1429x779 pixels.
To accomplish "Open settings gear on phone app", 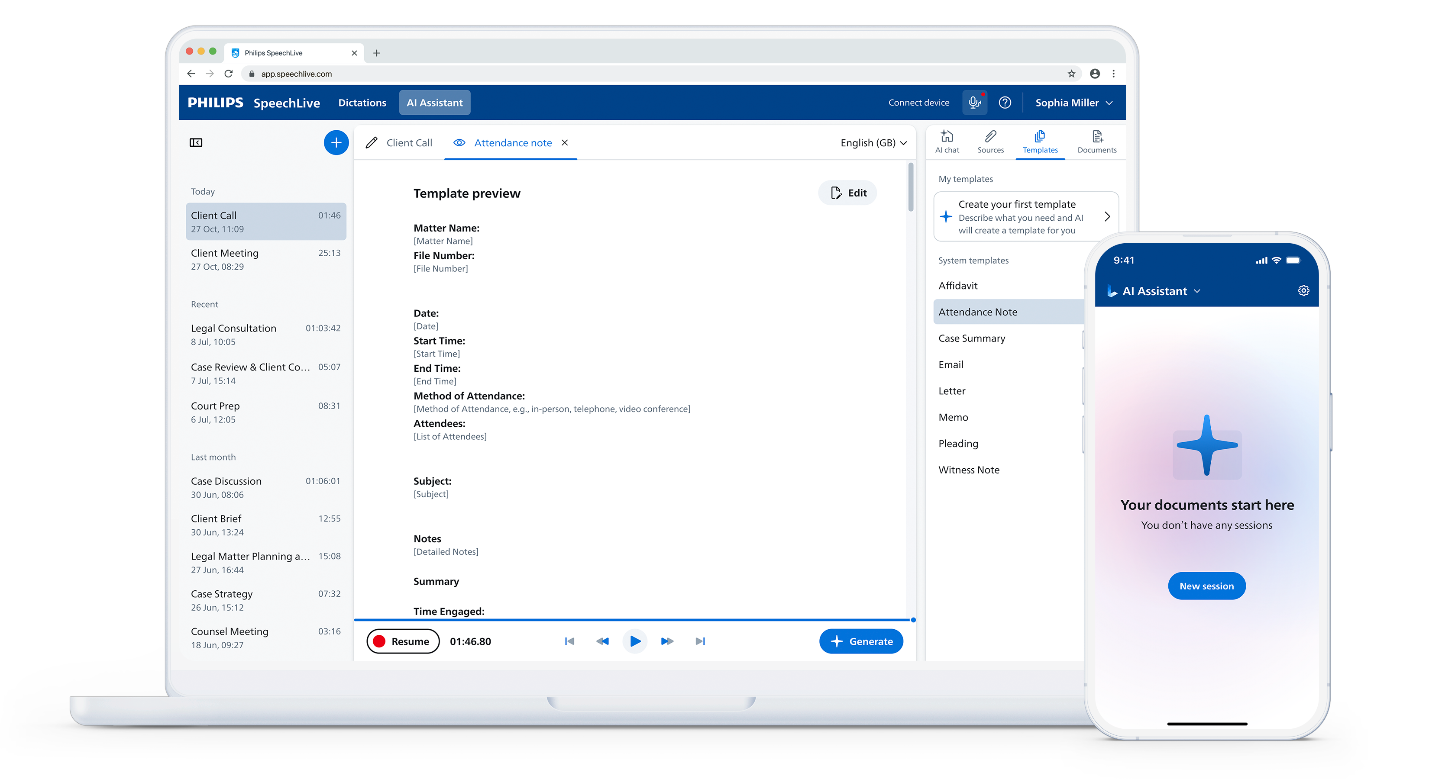I will 1303,290.
